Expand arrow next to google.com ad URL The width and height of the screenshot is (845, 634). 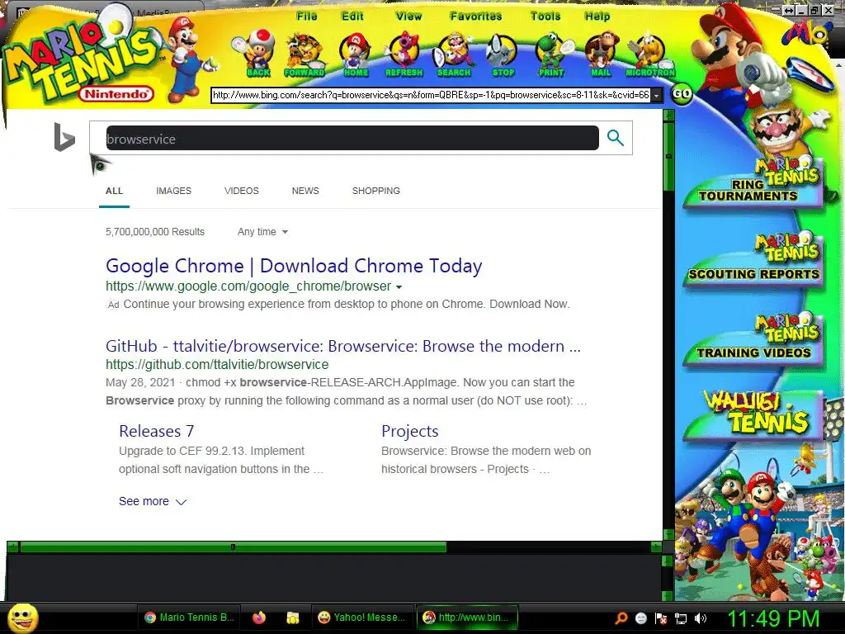click(x=399, y=286)
